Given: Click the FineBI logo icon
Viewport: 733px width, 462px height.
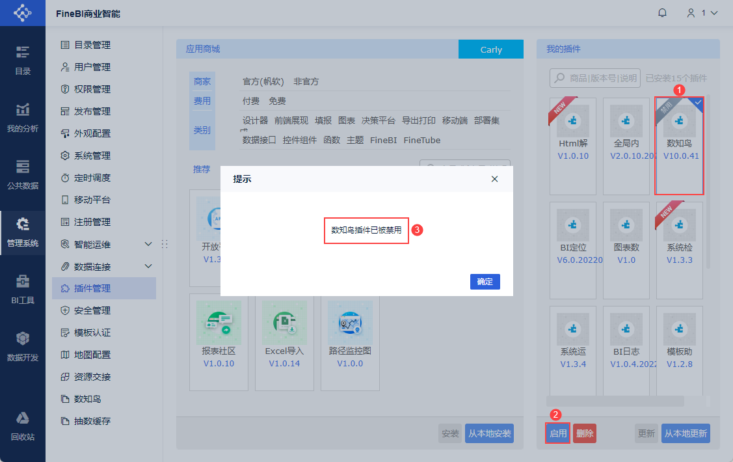Looking at the screenshot, I should point(22,12).
